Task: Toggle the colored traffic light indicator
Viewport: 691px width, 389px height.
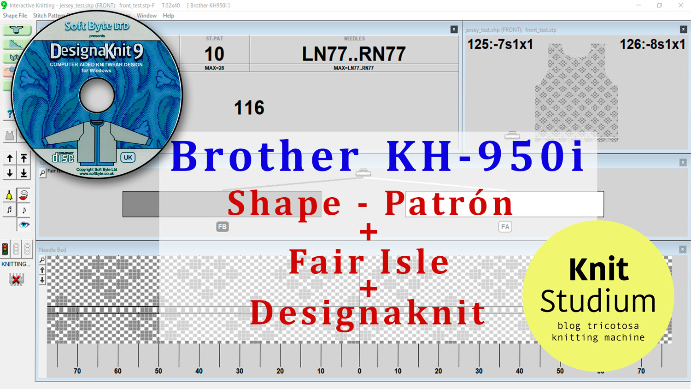Action: (x=5, y=249)
